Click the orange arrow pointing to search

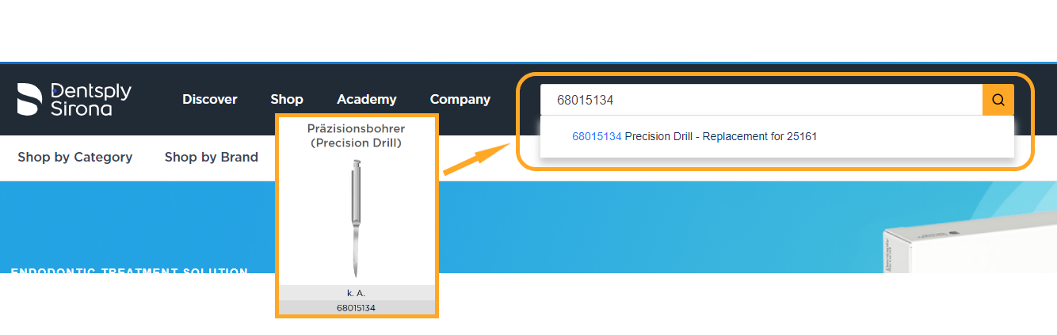tap(475, 159)
